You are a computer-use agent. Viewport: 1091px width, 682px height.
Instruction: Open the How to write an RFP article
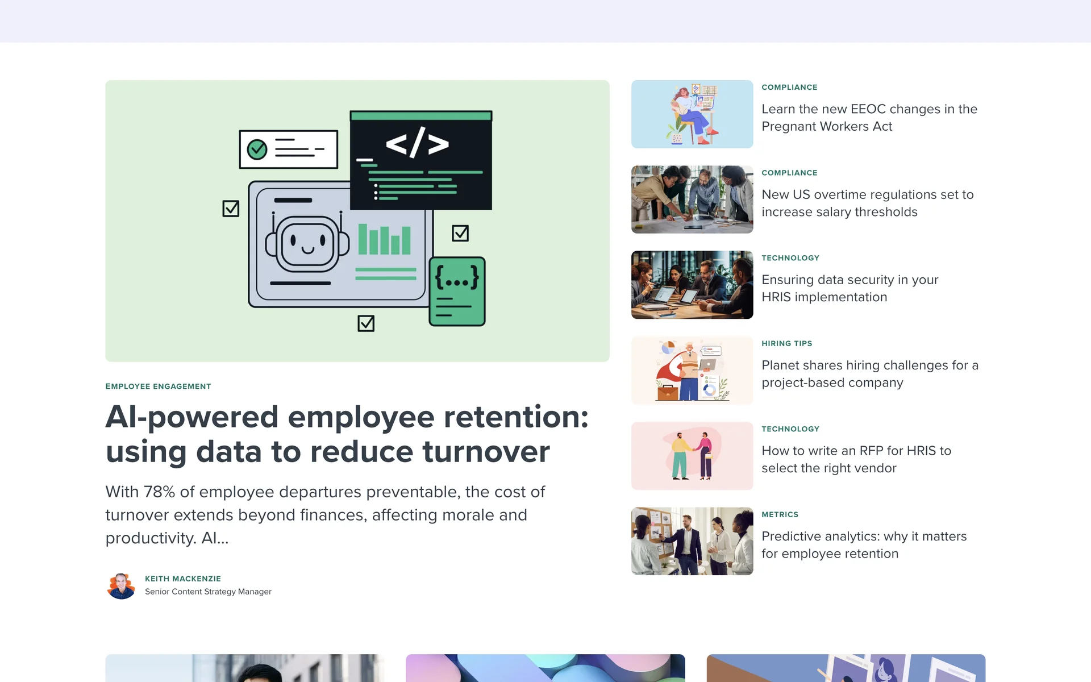[856, 459]
